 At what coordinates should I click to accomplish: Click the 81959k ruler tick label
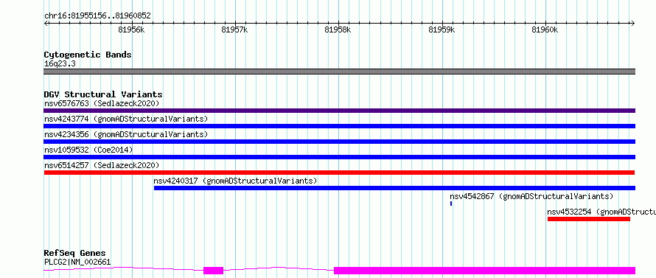coord(442,29)
